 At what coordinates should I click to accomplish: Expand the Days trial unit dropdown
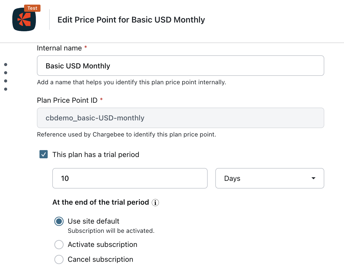click(270, 178)
